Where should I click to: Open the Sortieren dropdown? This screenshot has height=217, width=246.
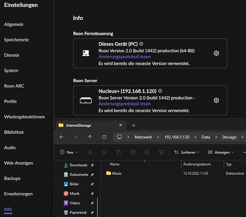pyautogui.click(x=187, y=152)
